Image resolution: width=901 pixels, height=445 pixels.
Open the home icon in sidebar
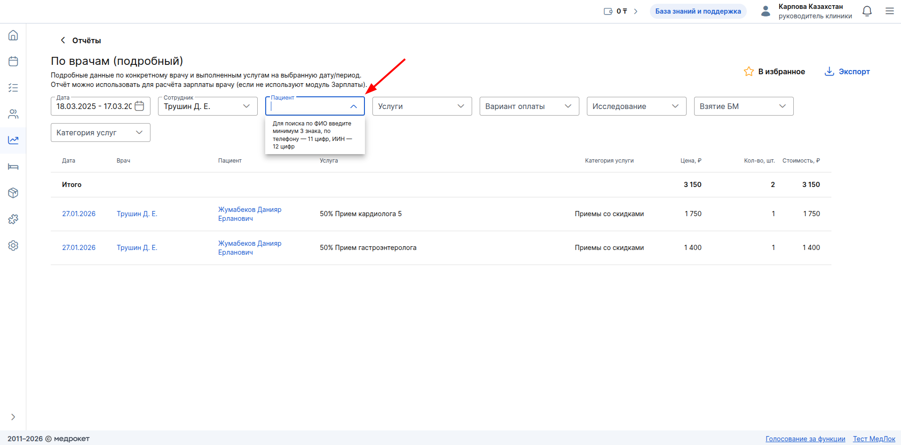[x=13, y=35]
